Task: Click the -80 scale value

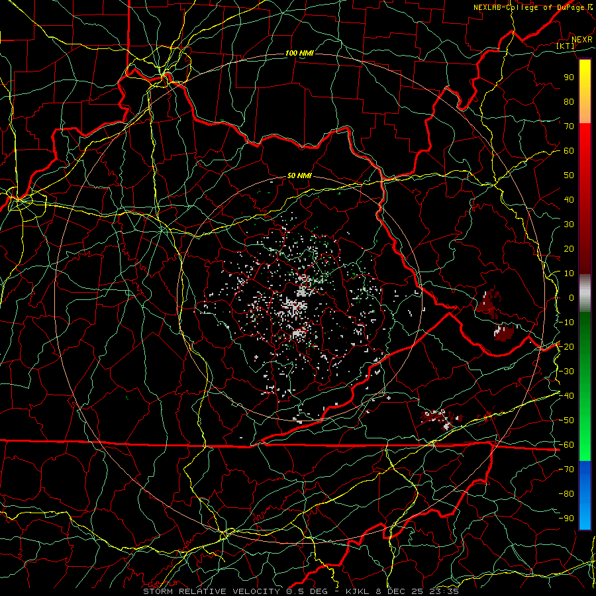Action: [566, 494]
